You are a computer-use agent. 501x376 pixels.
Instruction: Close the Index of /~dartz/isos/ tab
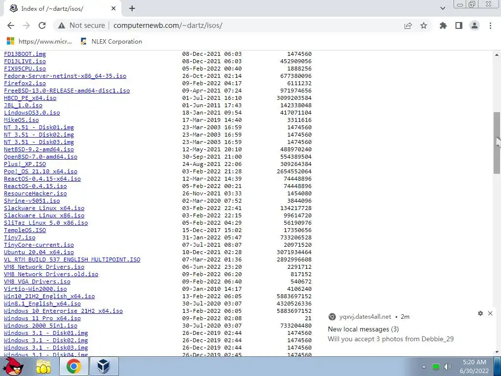point(114,9)
